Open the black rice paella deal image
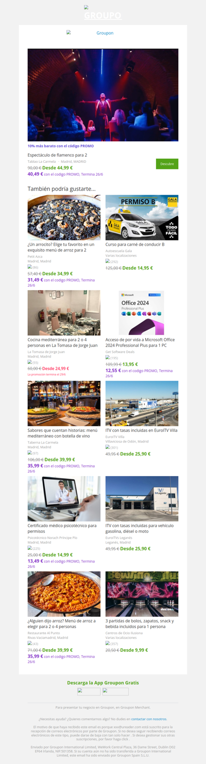Viewport: 206px width, 764px height. (64, 217)
